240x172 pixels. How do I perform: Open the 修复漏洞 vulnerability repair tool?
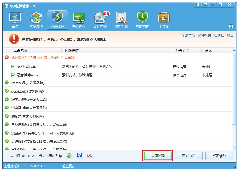pos(36,20)
